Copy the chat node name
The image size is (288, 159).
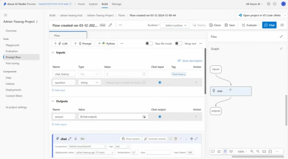click(x=76, y=139)
